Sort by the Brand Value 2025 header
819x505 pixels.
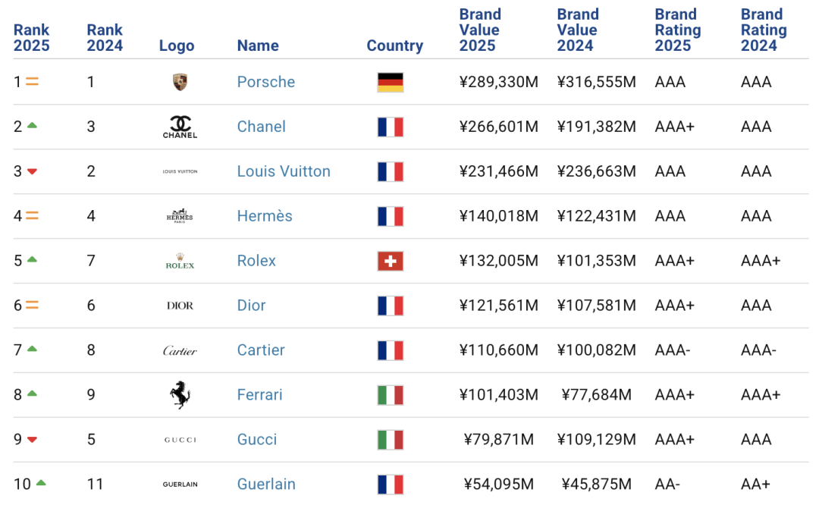click(479, 30)
